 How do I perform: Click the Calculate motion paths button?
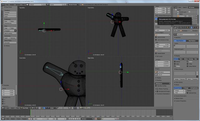pyautogui.click(x=10, y=43)
